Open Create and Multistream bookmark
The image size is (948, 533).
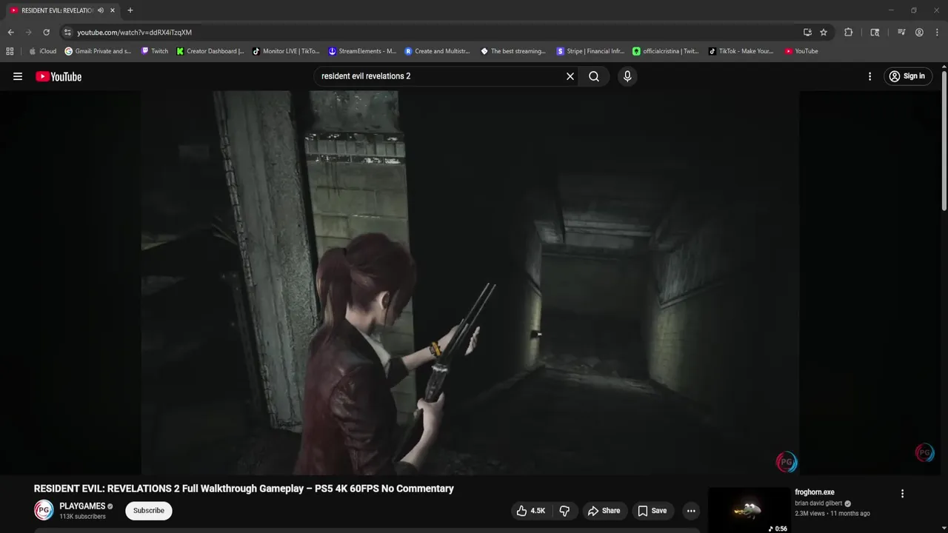[x=438, y=51]
